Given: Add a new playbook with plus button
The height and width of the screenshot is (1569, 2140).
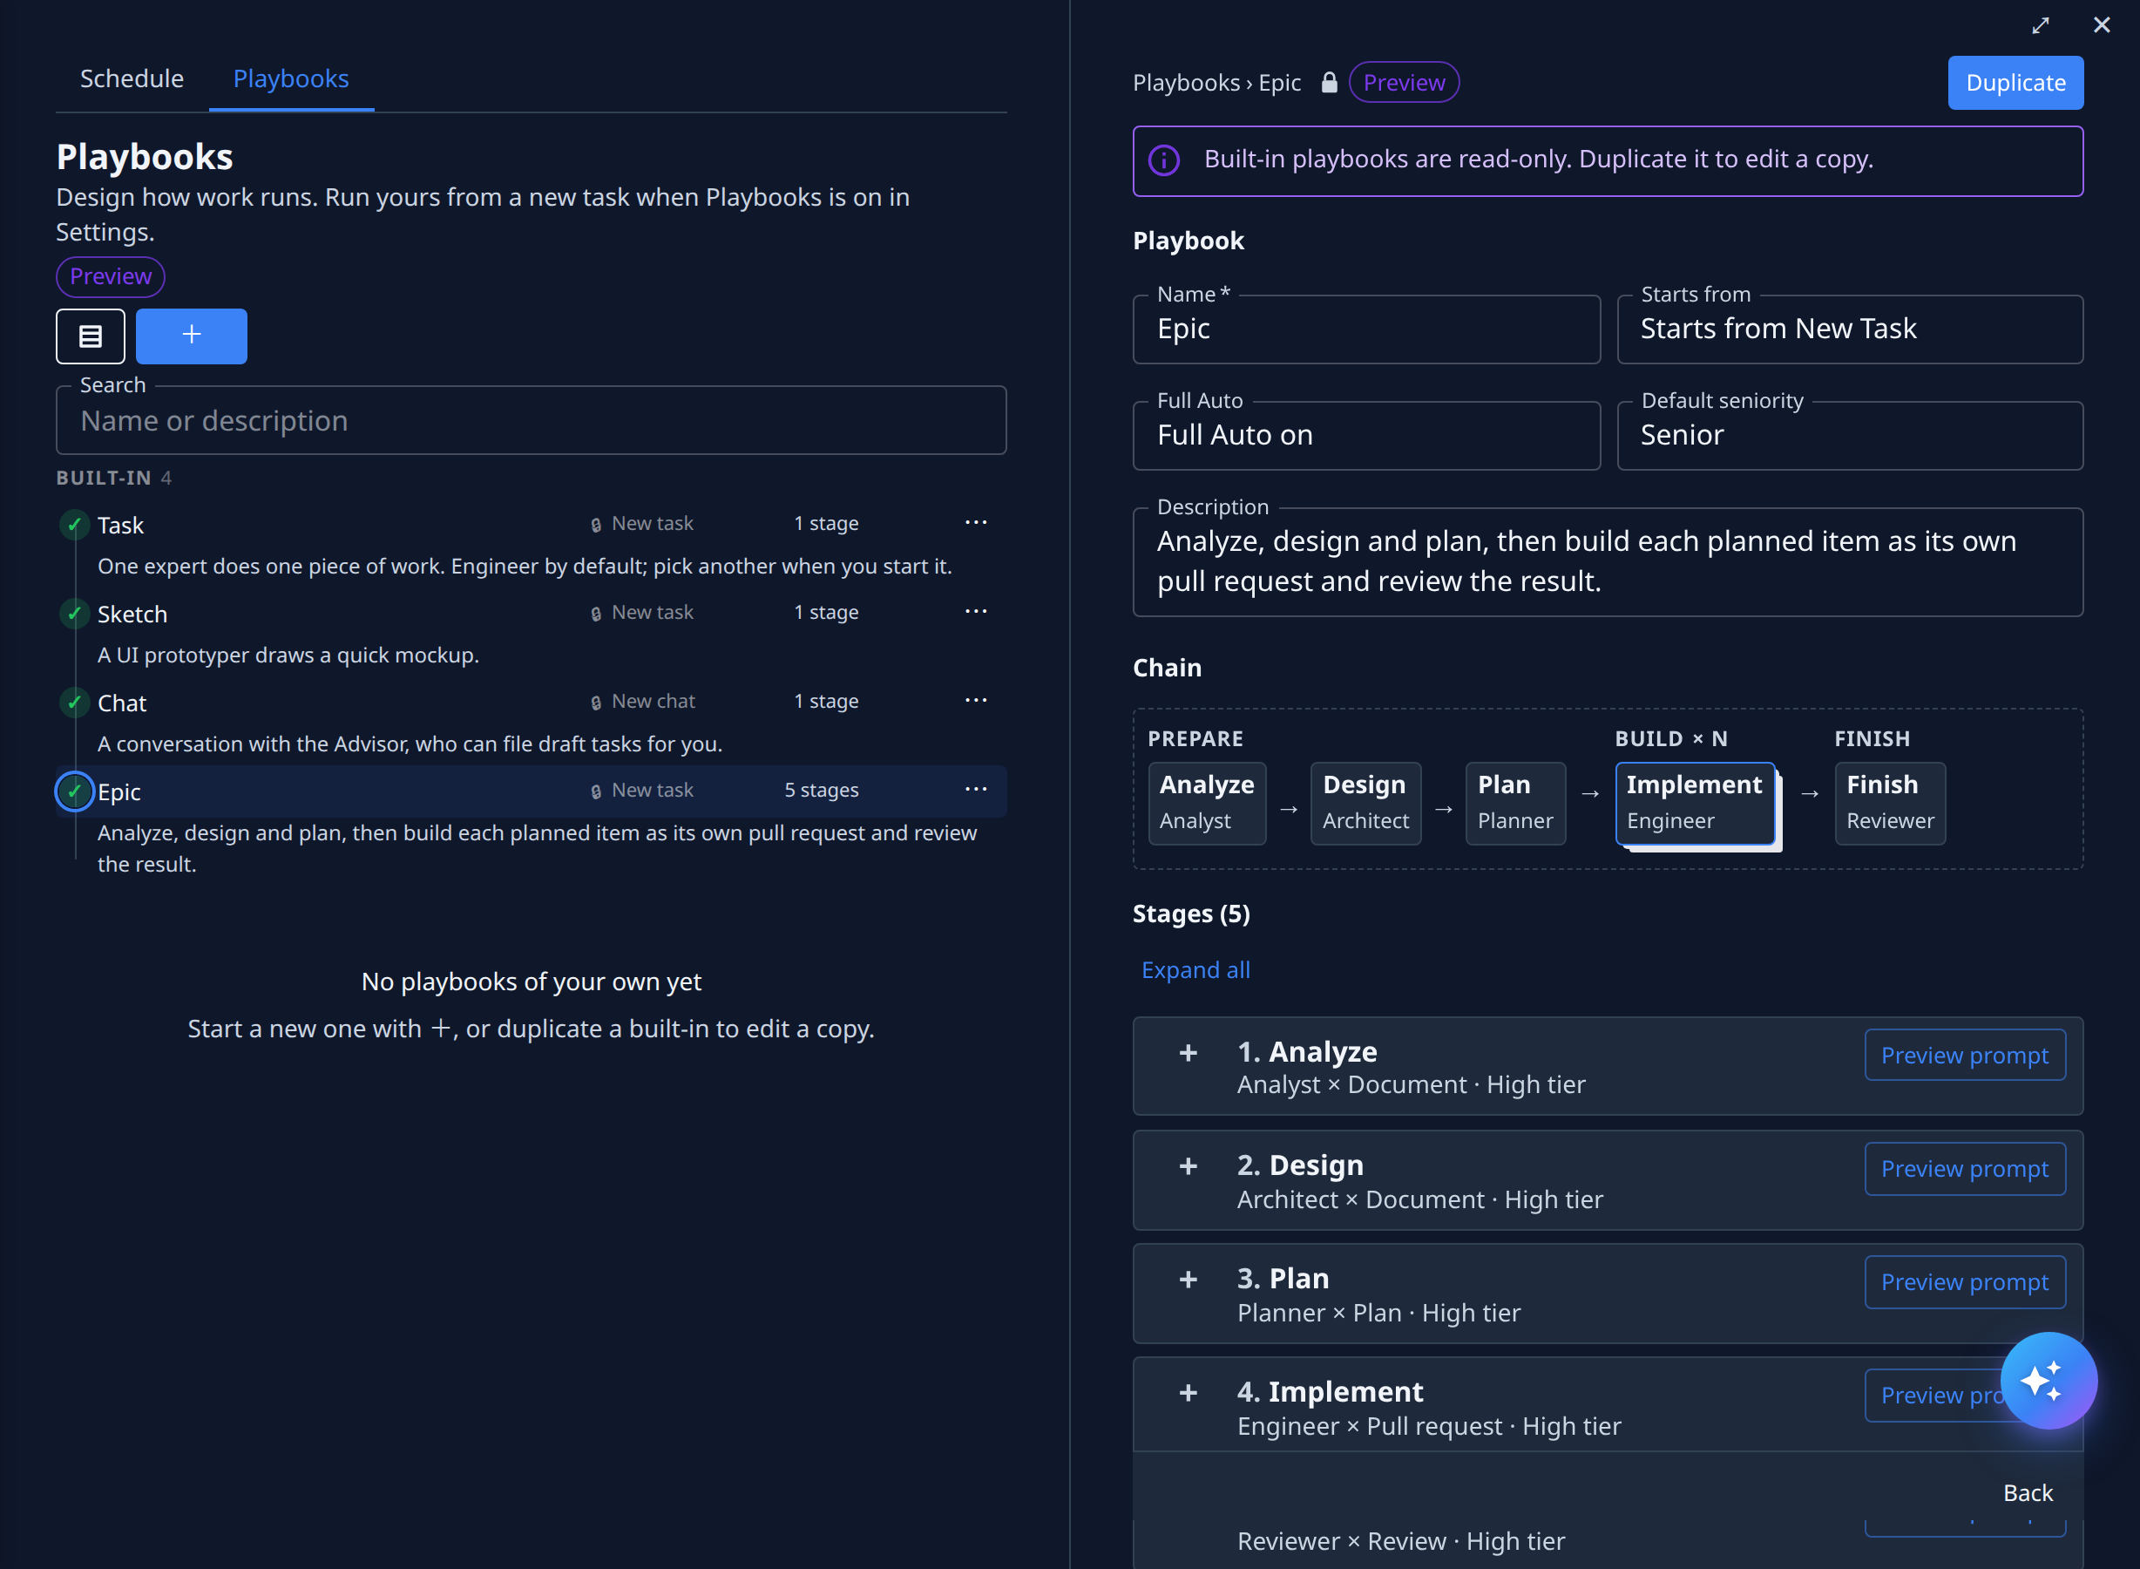Looking at the screenshot, I should click(191, 336).
